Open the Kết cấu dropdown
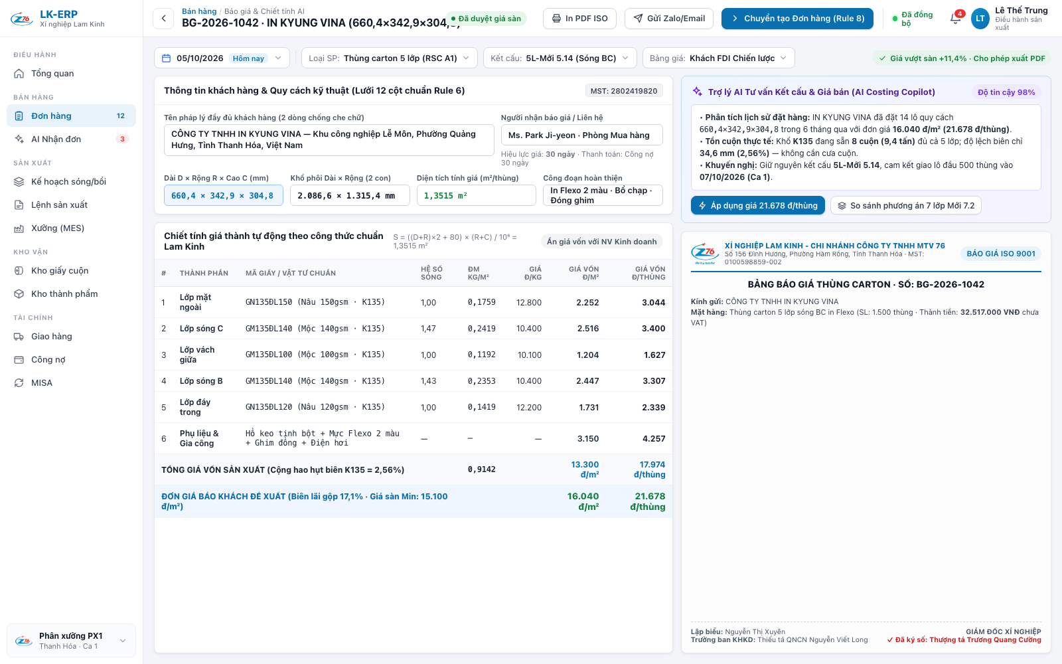 coord(560,58)
